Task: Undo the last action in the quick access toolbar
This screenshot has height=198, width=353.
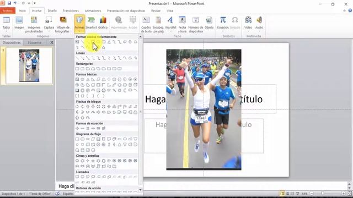Action: point(15,3)
